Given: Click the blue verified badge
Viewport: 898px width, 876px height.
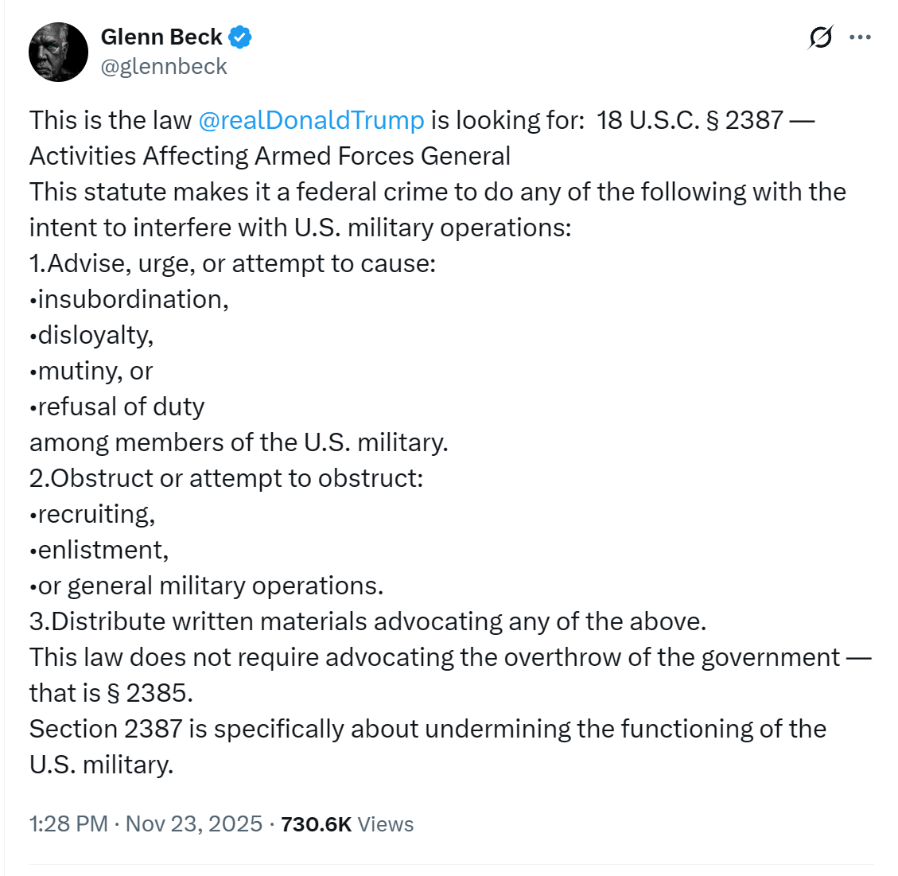Looking at the screenshot, I should coord(240,37).
